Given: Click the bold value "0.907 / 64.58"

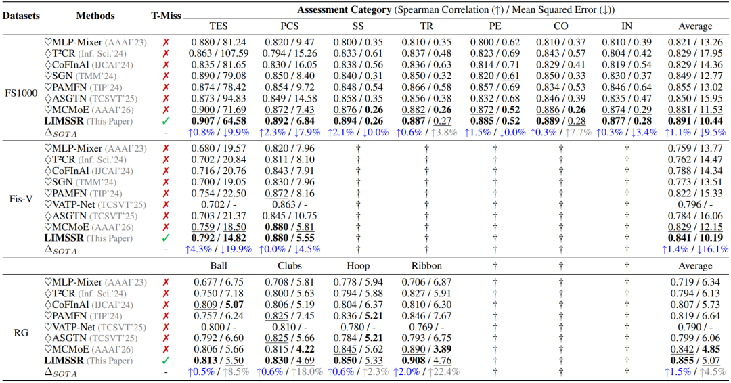Looking at the screenshot, I should 219,121.
